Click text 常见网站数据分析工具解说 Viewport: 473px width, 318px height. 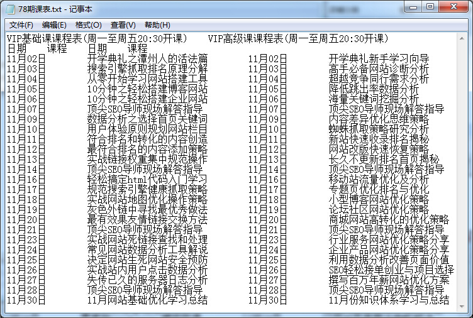point(147,250)
